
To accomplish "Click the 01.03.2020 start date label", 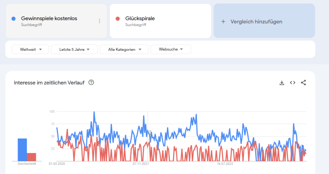I will pyautogui.click(x=57, y=164).
